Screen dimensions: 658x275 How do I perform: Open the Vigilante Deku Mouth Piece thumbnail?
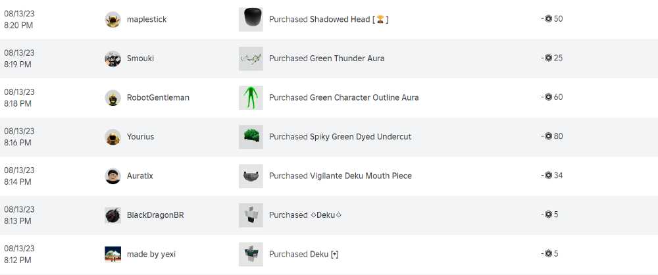pos(251,176)
